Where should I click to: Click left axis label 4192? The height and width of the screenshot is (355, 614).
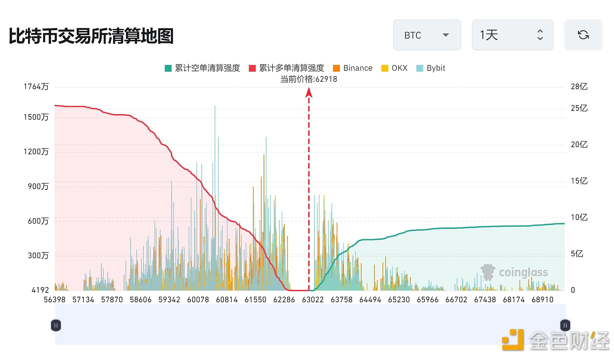[x=40, y=290]
